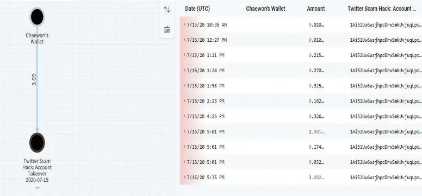Select the Twitter Scam Hack node circle
The width and height of the screenshot is (422, 196).
point(37,142)
